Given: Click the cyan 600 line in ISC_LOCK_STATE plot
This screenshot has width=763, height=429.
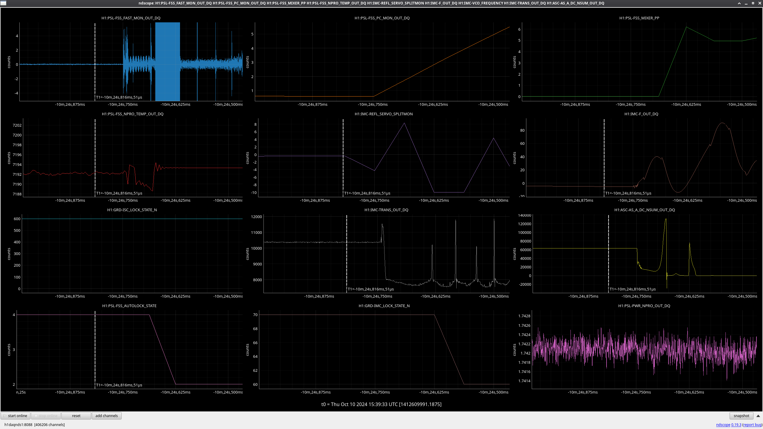Looking at the screenshot, I should 132,219.
